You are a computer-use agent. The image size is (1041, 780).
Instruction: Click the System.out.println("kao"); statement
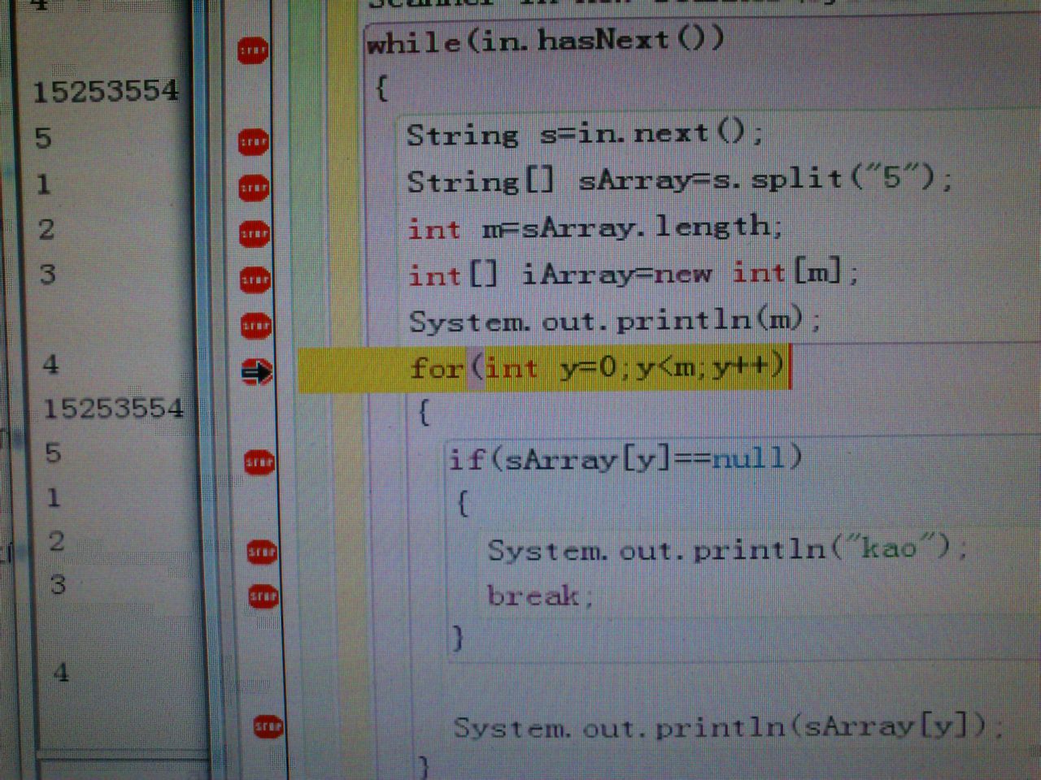click(727, 550)
